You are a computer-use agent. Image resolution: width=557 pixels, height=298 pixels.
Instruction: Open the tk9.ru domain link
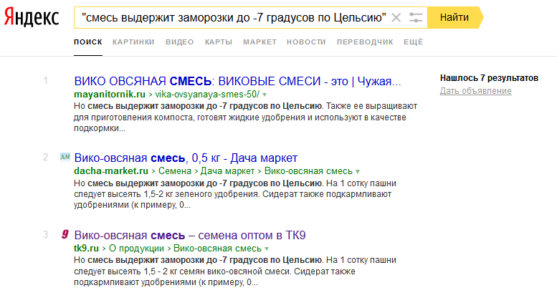(86, 249)
